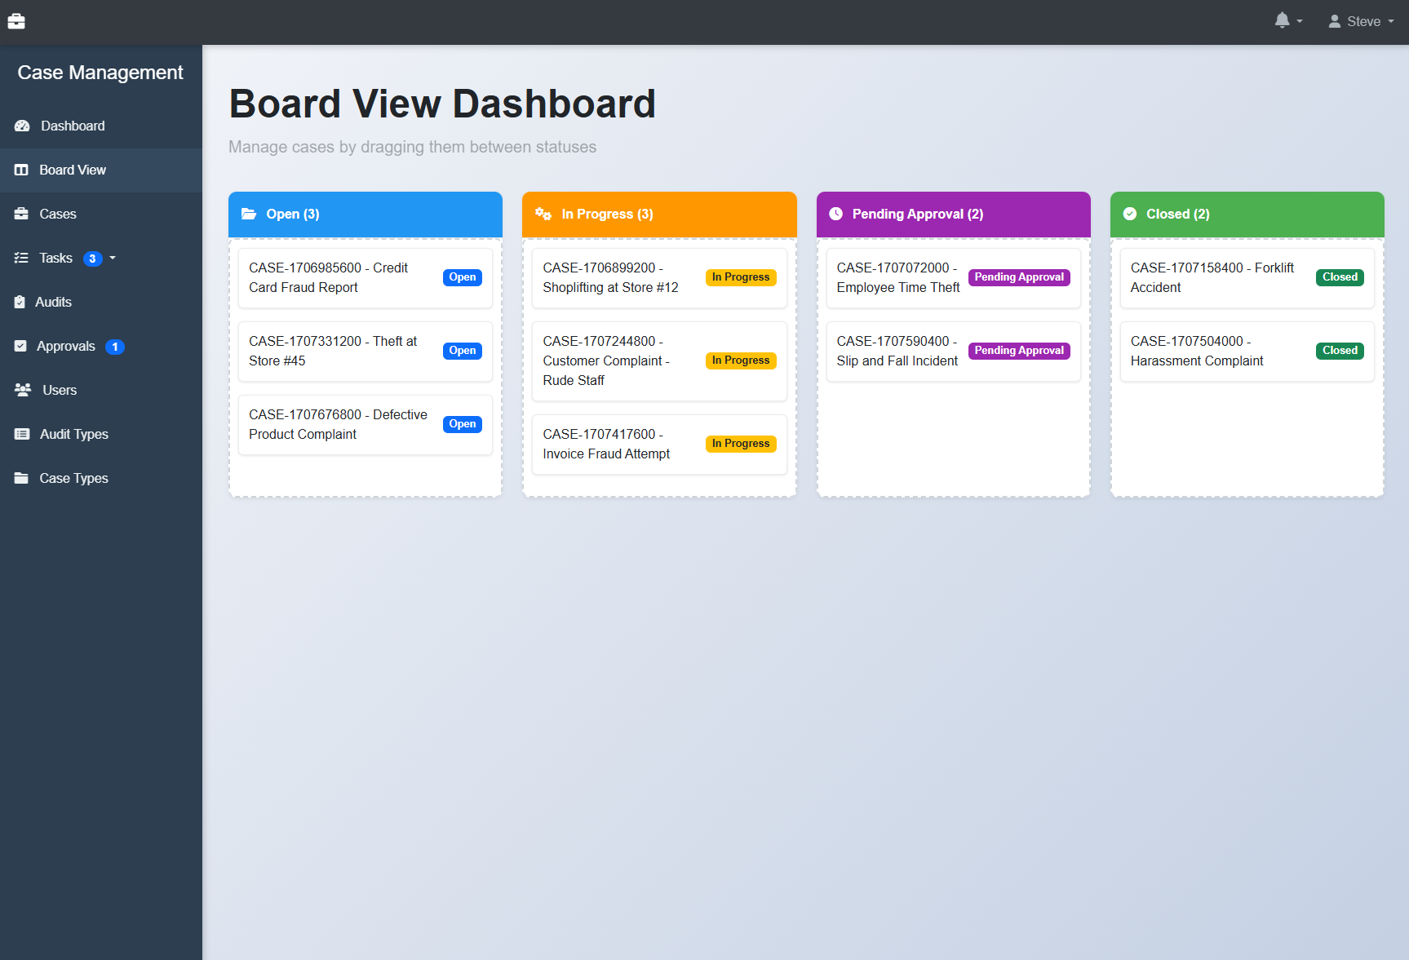The image size is (1409, 960).
Task: Click the Users group icon
Action: [x=23, y=390]
